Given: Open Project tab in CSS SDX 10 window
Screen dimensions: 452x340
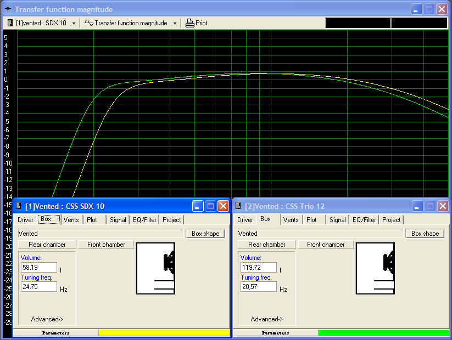Looking at the screenshot, I should click(x=172, y=220).
